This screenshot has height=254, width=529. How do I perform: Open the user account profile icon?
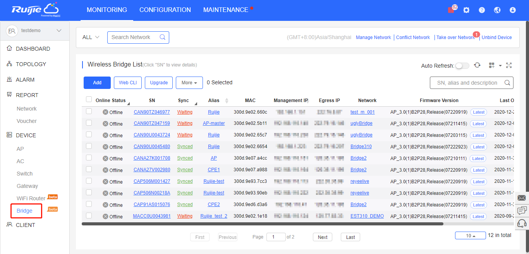(513, 10)
